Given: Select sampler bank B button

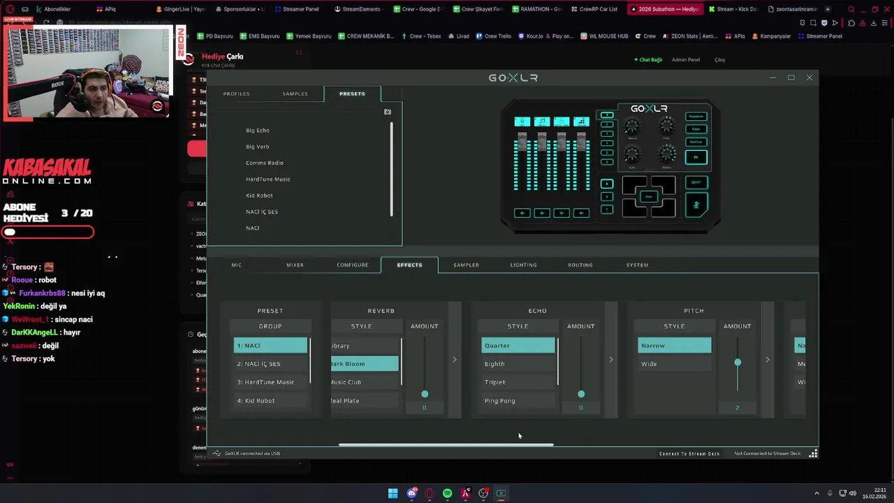Looking at the screenshot, I should coord(607,196).
